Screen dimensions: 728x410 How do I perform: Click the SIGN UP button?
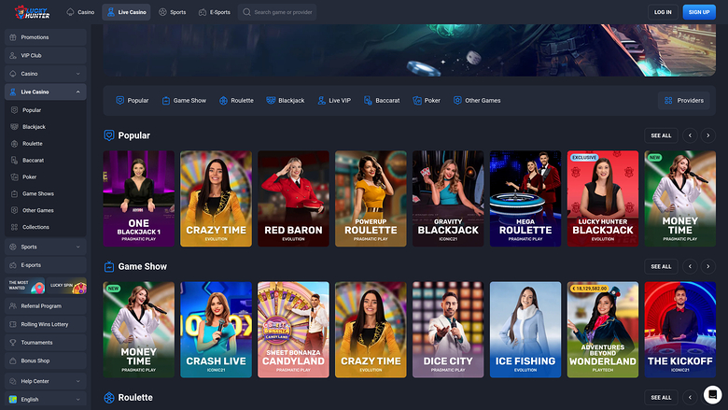(699, 12)
